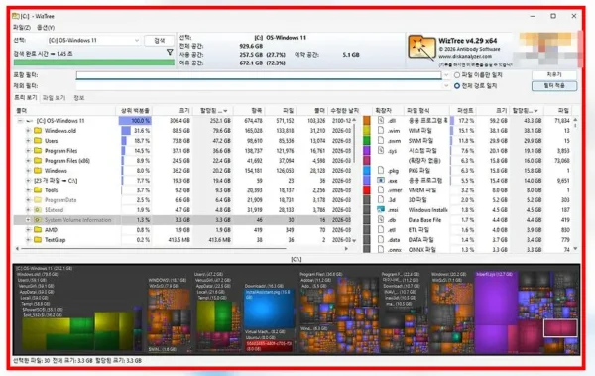Click the .sys file type icon
Viewport: 595px width, 376px height.
tap(381, 151)
